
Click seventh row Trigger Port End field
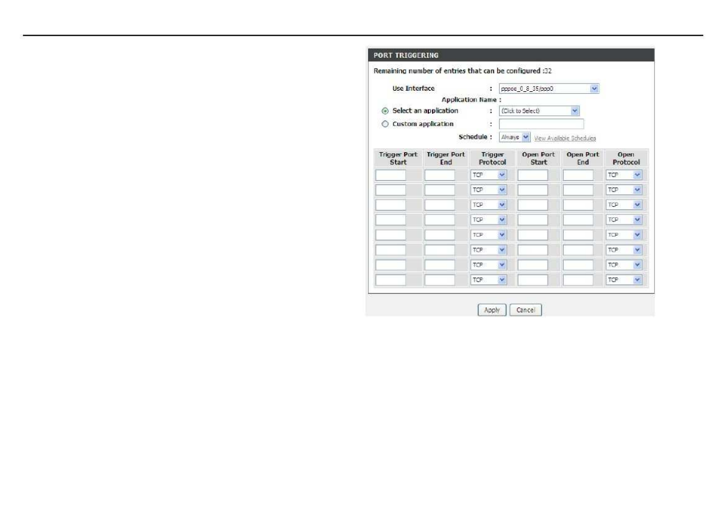pyautogui.click(x=440, y=265)
